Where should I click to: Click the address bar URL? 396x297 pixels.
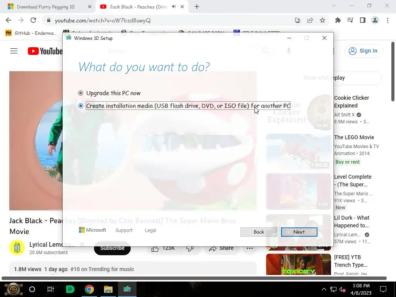[x=102, y=20]
